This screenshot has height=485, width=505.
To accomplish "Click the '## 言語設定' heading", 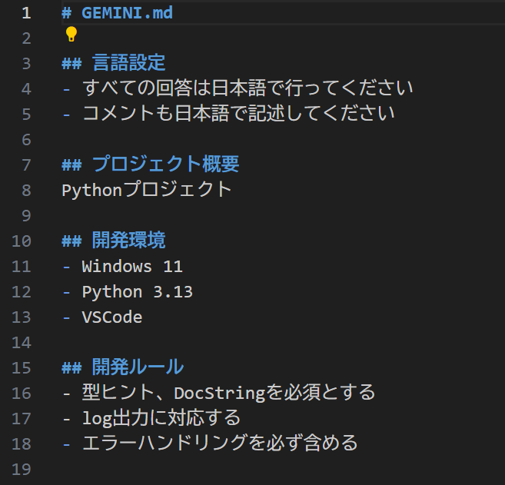I will click(113, 62).
